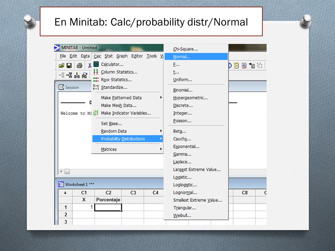Open the Stat menu
335x251 pixels.
click(109, 56)
